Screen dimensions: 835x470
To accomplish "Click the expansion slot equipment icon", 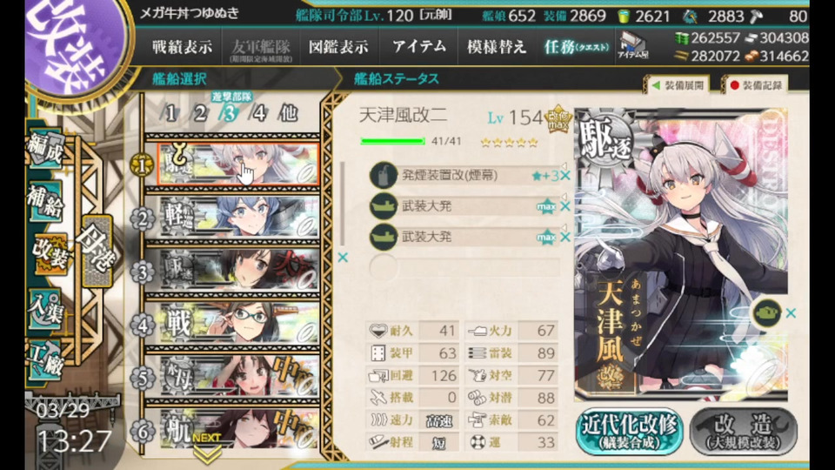I will [x=765, y=313].
